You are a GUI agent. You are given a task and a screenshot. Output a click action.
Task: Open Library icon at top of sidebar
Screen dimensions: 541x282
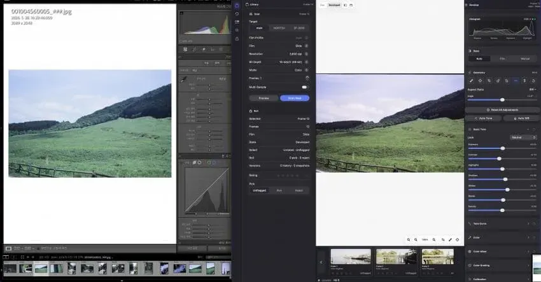237,6
